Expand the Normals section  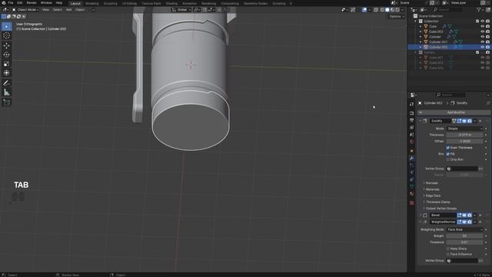click(432, 183)
